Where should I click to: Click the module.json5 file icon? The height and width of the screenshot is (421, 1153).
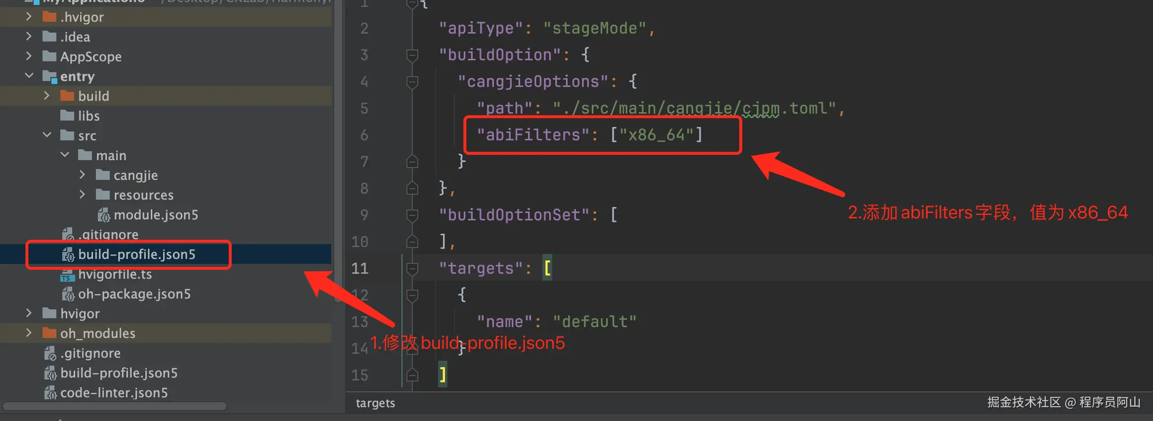coord(103,215)
